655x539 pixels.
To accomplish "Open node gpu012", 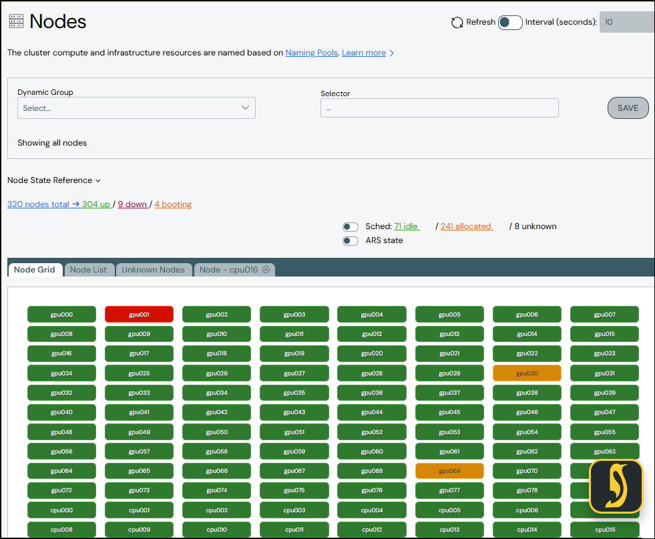I will [372, 334].
